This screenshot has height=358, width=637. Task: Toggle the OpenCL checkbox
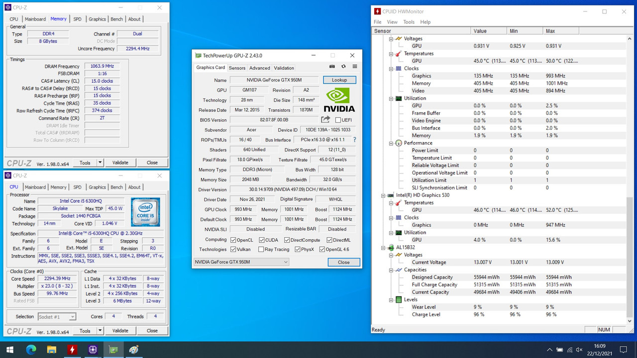(x=233, y=240)
